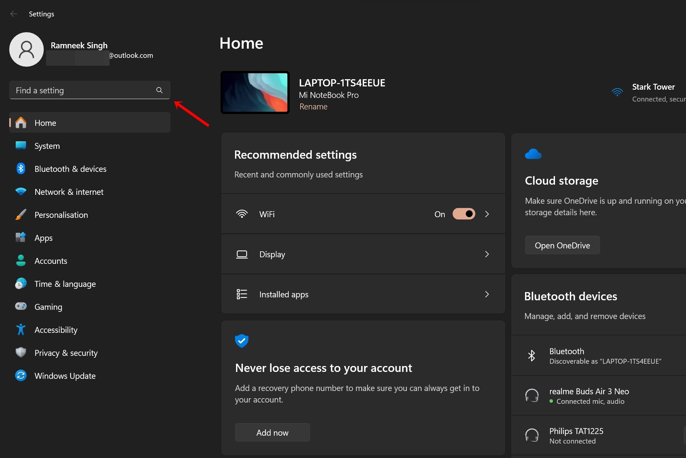Image resolution: width=686 pixels, height=458 pixels.
Task: Select the realme Buds Air 3 Neo row
Action: (x=598, y=396)
